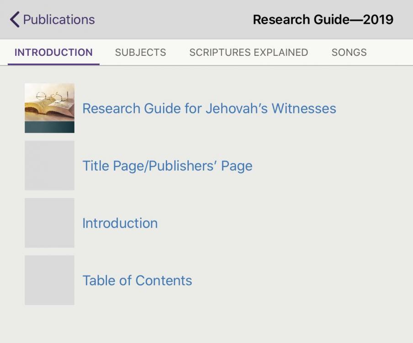Tap the Research Guide—2019 header title
413x343 pixels.
(x=323, y=20)
